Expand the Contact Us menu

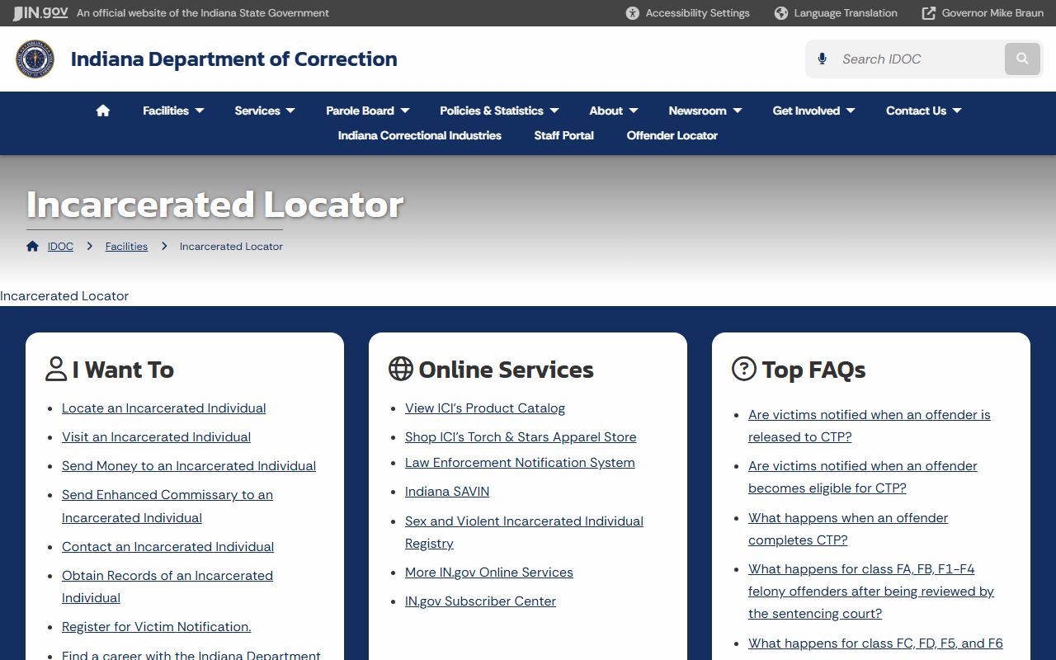tap(924, 111)
